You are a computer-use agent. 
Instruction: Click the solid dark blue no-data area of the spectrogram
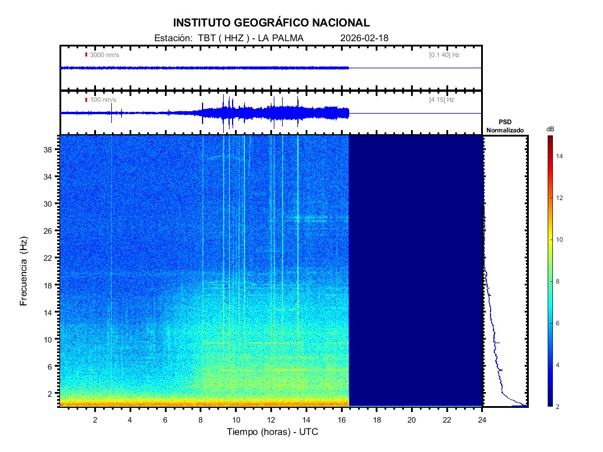(415, 271)
